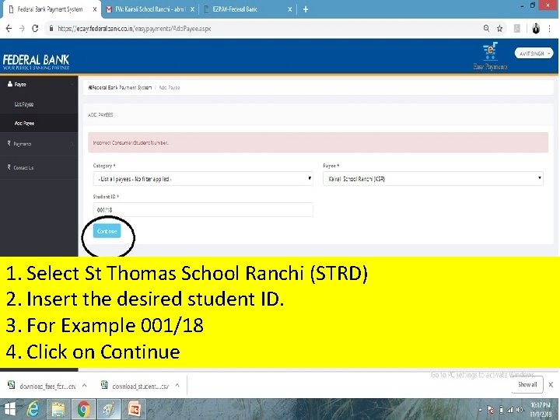Open Chrome three-dot menu
560x420 pixels.
pos(550,29)
